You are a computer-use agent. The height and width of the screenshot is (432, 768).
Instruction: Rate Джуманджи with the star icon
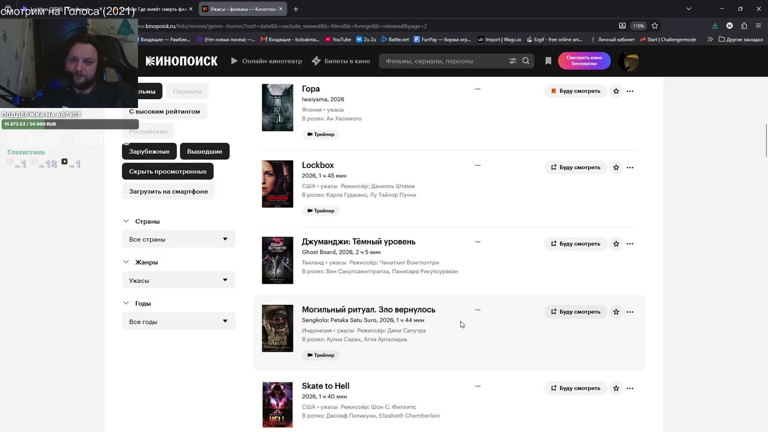(x=616, y=244)
